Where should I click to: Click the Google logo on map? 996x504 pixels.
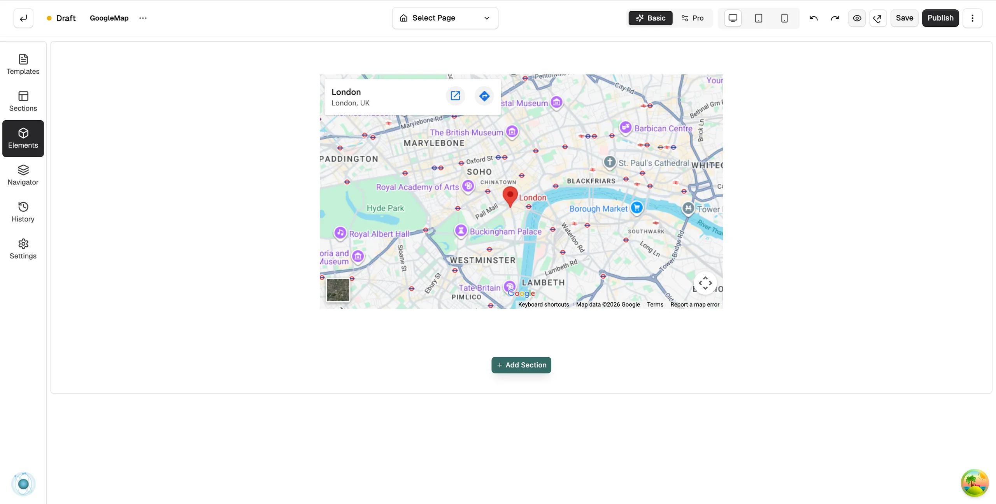[x=521, y=293]
